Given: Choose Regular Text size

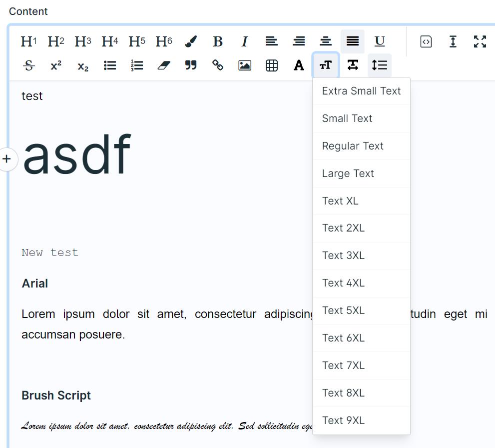Looking at the screenshot, I should [x=361, y=146].
